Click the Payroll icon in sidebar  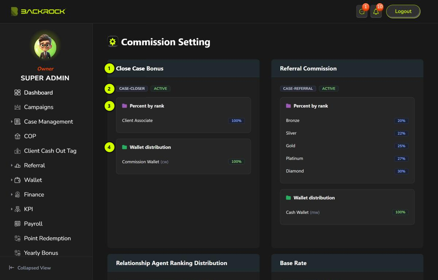pos(18,224)
